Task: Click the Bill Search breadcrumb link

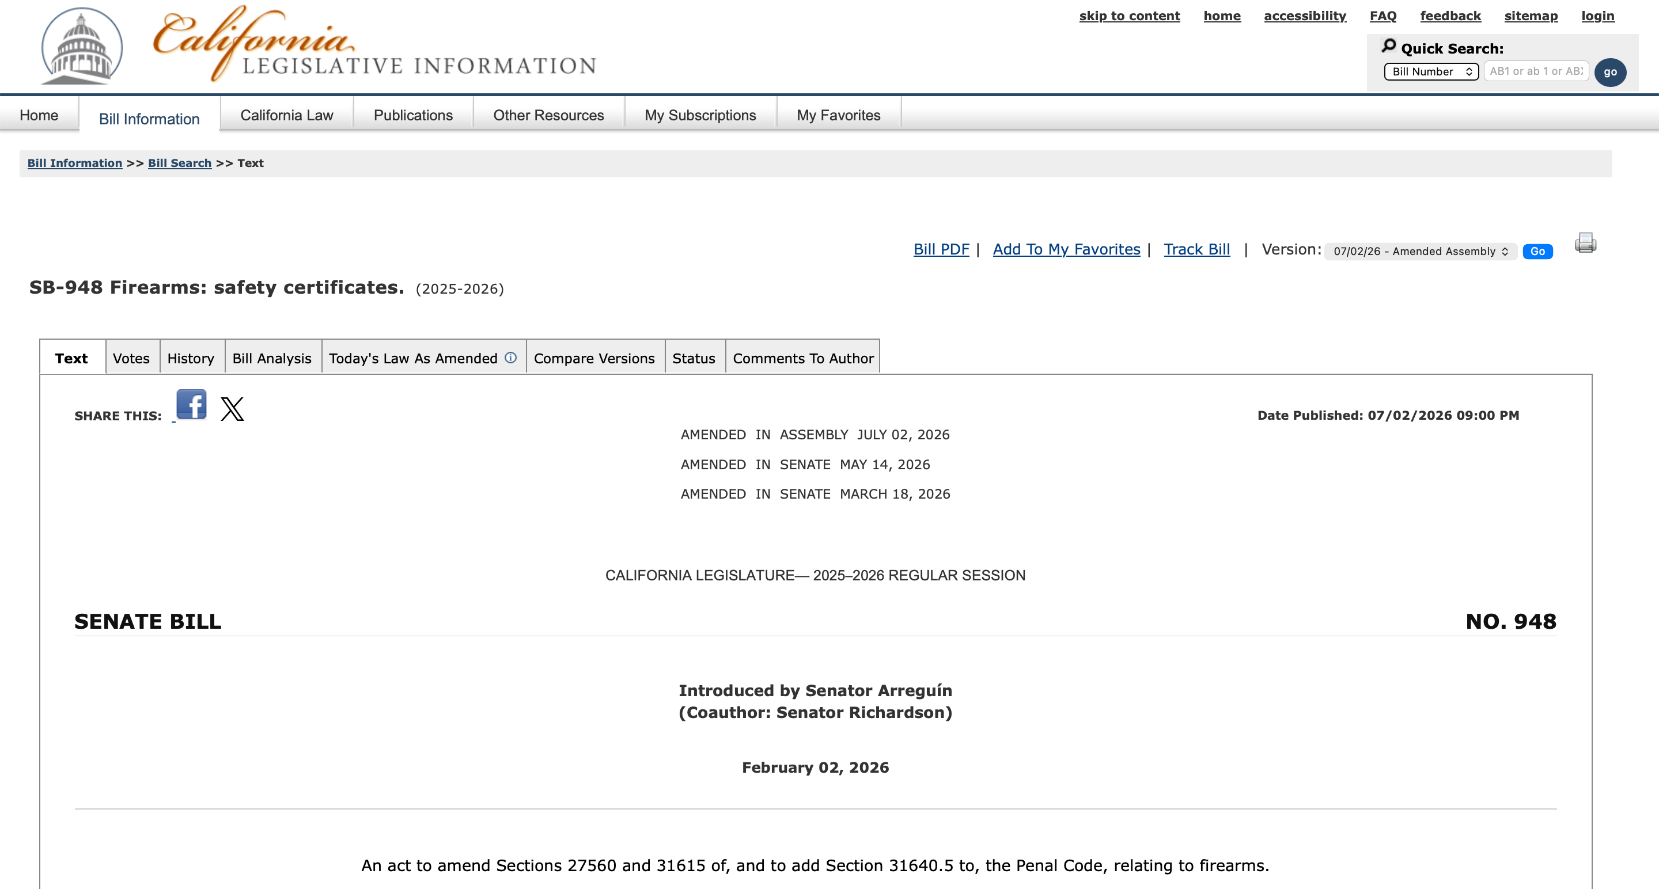Action: [180, 163]
